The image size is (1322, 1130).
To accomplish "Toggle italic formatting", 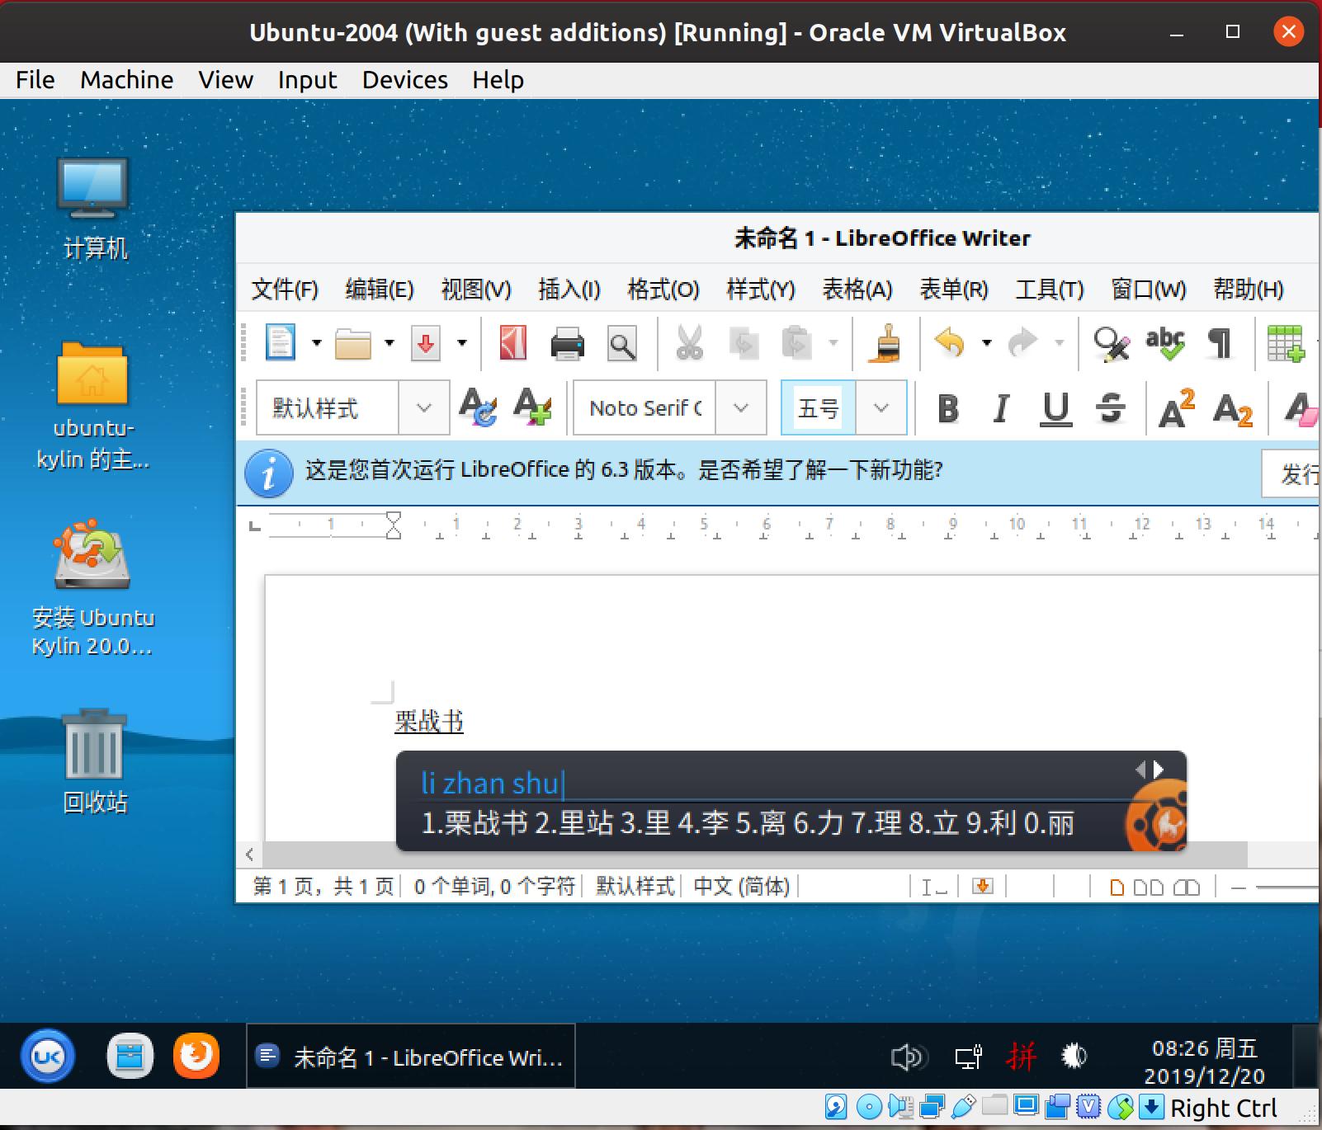I will [x=1001, y=408].
